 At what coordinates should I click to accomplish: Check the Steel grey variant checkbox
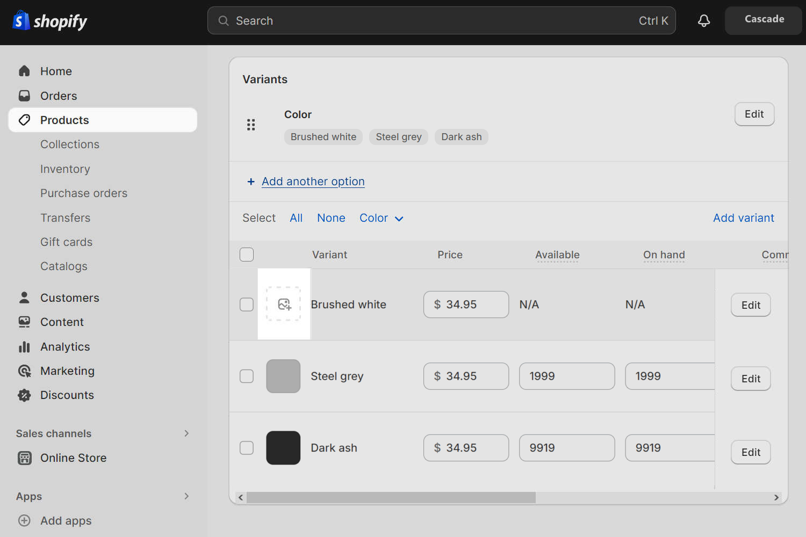click(247, 376)
